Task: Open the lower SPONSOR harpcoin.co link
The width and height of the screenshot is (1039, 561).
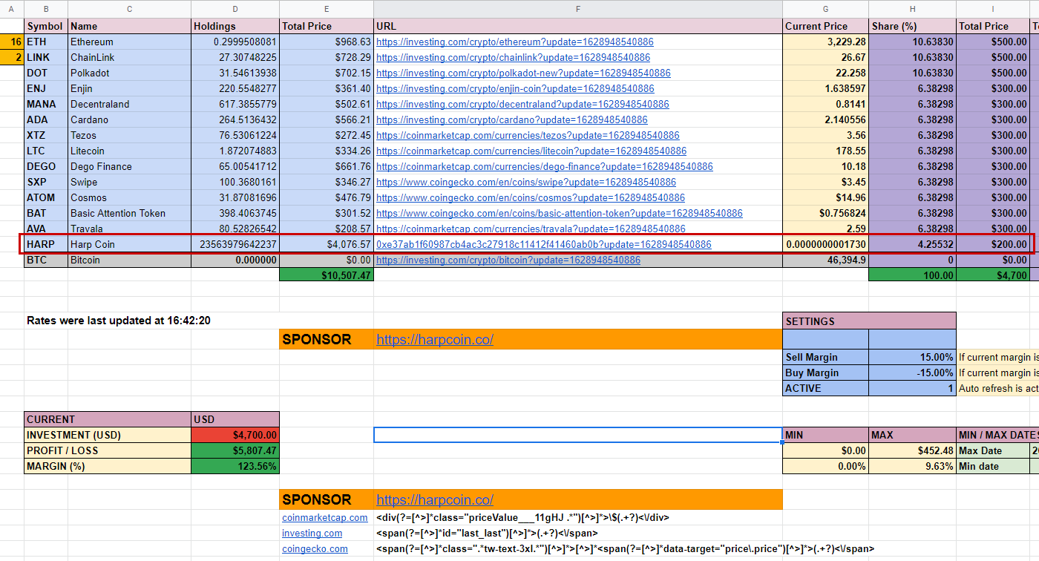Action: point(435,500)
